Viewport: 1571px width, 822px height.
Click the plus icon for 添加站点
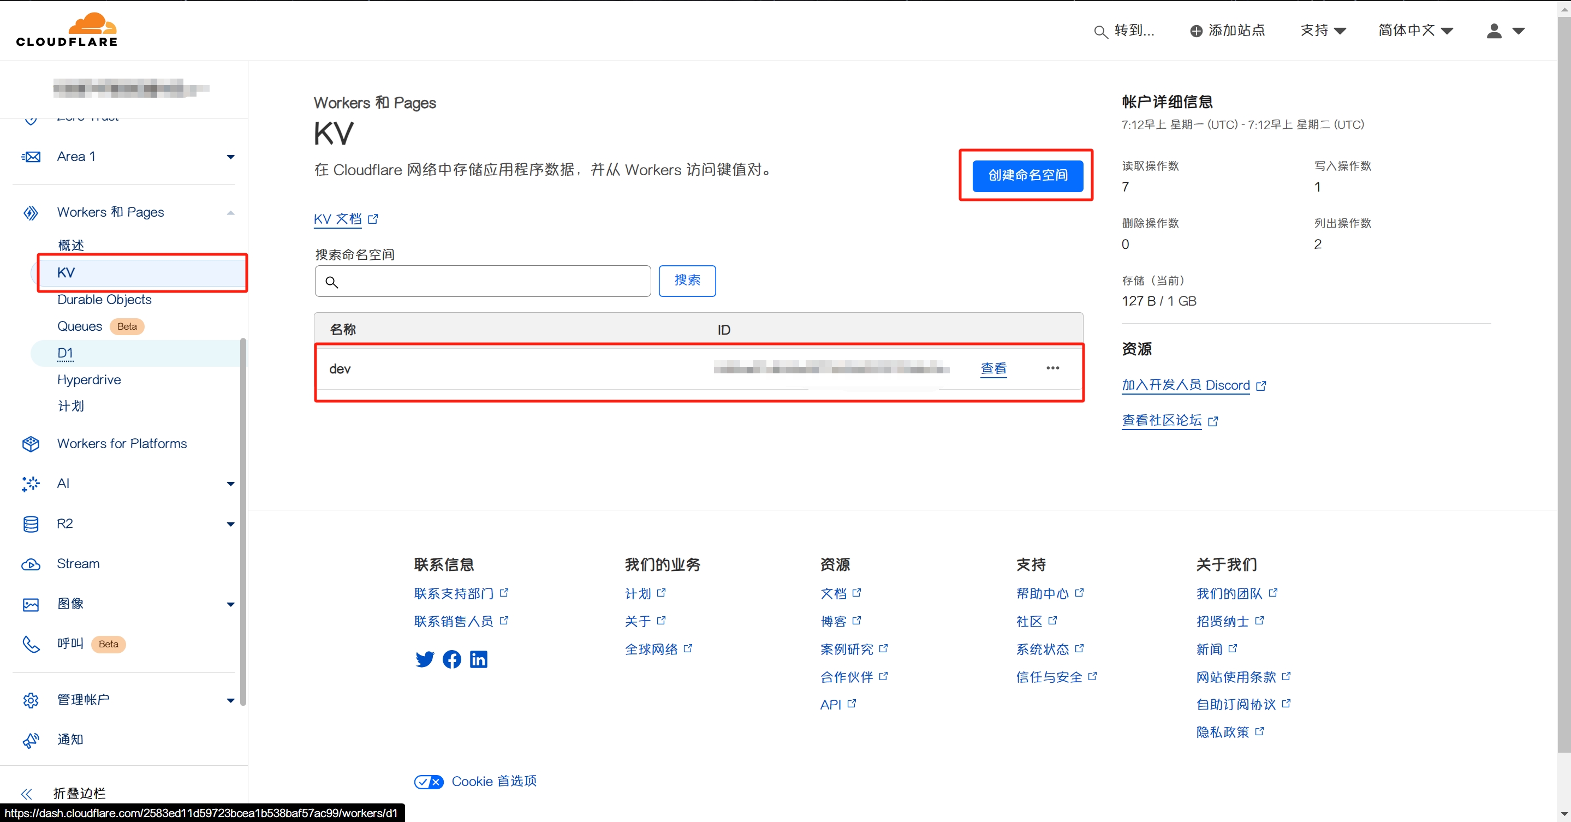[1197, 31]
